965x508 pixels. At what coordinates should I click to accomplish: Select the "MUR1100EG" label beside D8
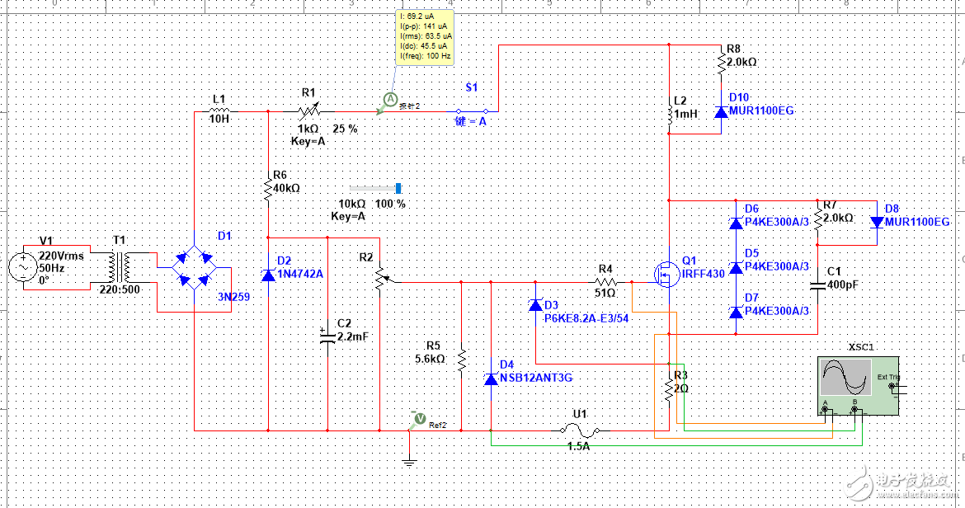tap(918, 221)
